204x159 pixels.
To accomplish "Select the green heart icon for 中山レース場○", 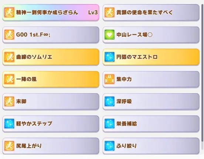I will click(x=109, y=35).
